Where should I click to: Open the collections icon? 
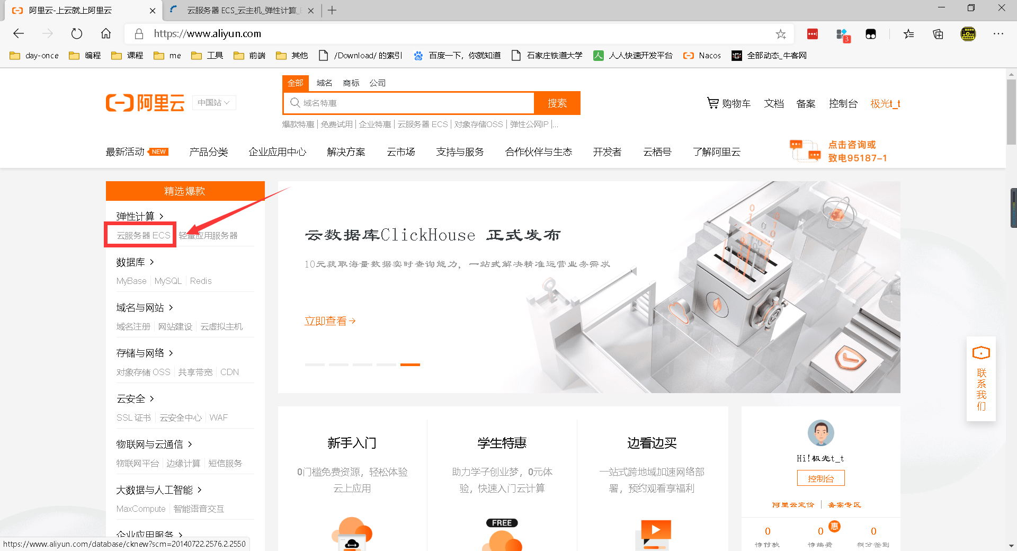pos(938,34)
